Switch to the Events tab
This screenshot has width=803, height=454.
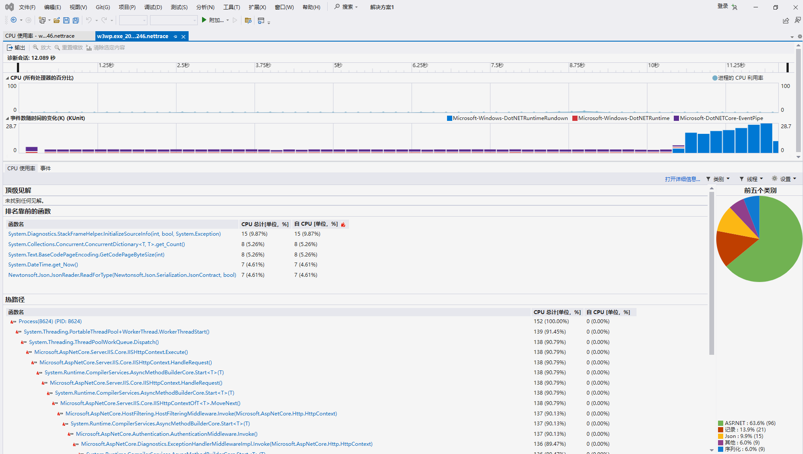pyautogui.click(x=46, y=169)
